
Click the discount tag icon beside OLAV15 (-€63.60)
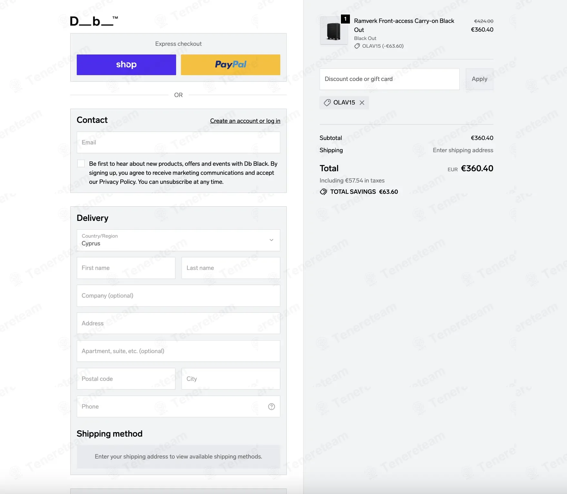[357, 46]
